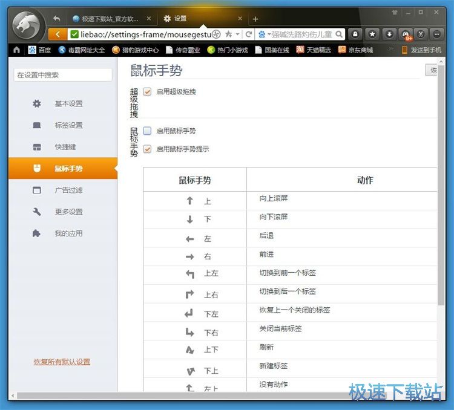Click the 关闭当前标签 action cell
The image size is (454, 410).
click(341, 331)
